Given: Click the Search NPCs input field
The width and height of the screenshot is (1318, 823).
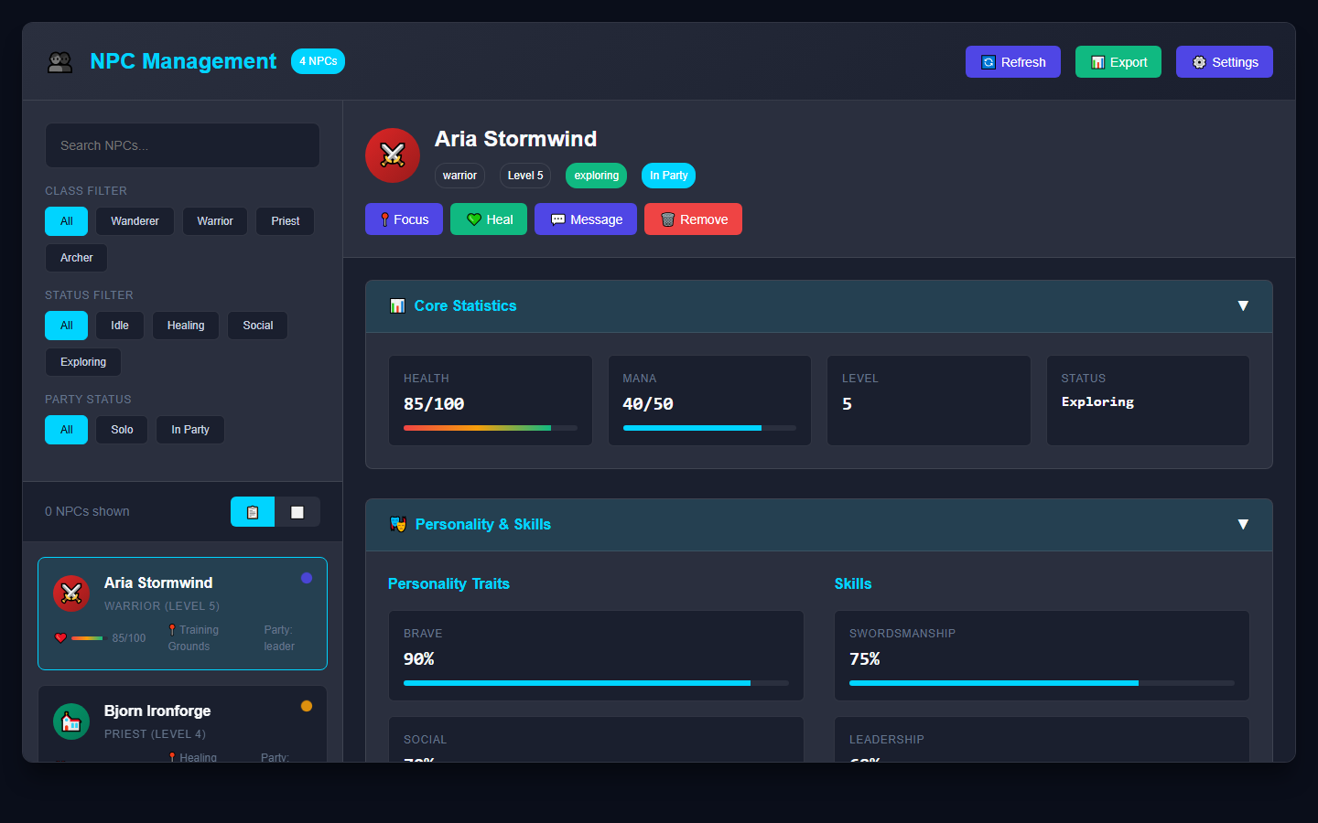Looking at the screenshot, I should tap(182, 145).
